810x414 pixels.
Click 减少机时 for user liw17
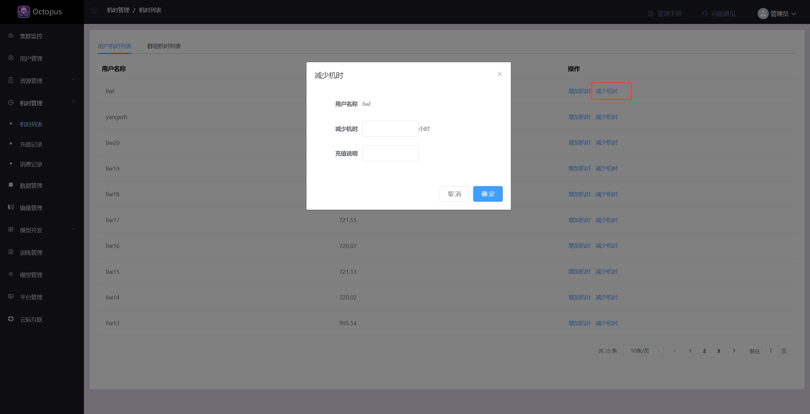(607, 220)
